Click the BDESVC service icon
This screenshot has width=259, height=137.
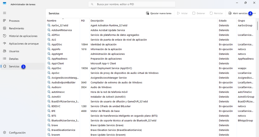pyautogui.click(x=49, y=106)
